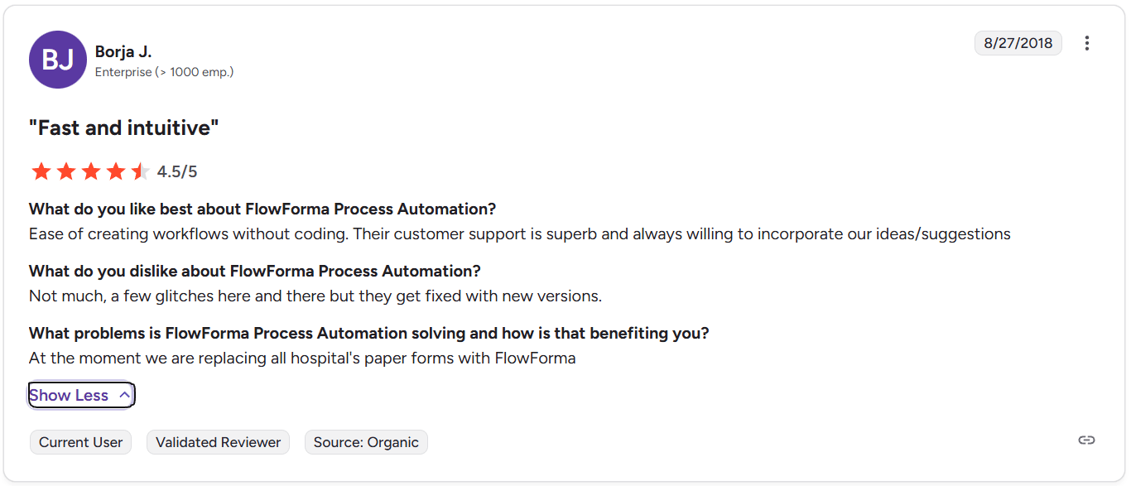Click the Enterprise (> 1000 emp.) label

tap(164, 72)
